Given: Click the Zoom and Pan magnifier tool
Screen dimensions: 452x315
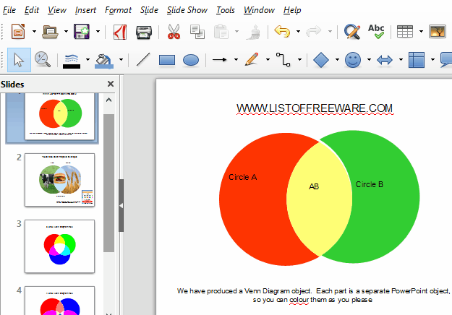Looking at the screenshot, I should (x=43, y=59).
